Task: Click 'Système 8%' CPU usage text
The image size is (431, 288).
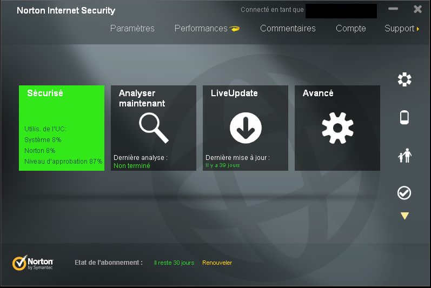Action: pyautogui.click(x=43, y=140)
